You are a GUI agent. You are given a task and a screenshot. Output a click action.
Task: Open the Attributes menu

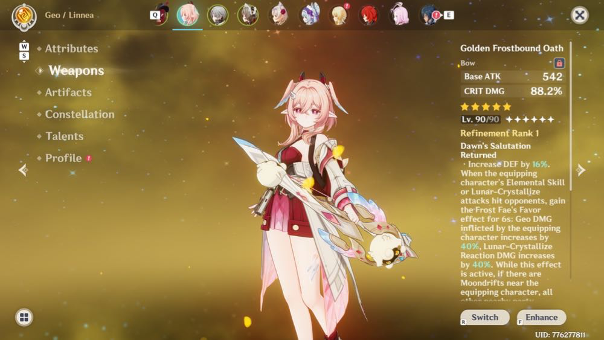point(71,48)
